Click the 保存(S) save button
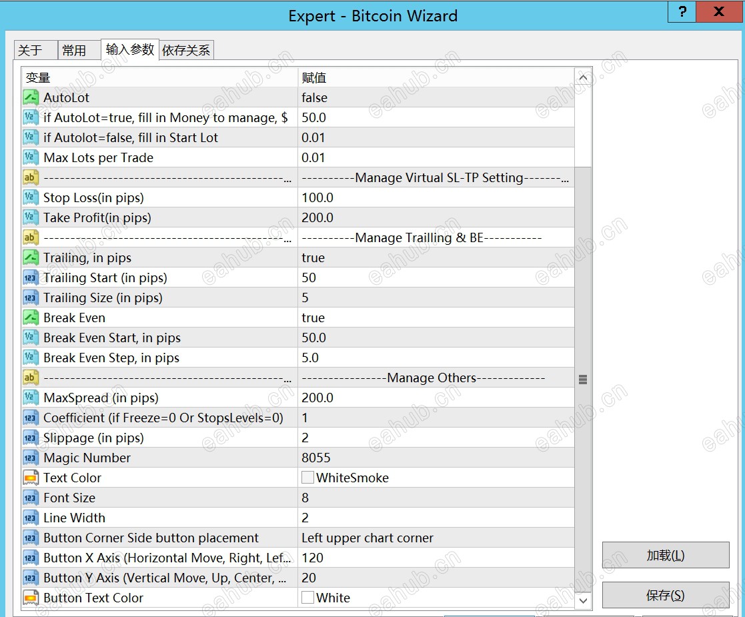Screen dimensions: 745x617 665,595
